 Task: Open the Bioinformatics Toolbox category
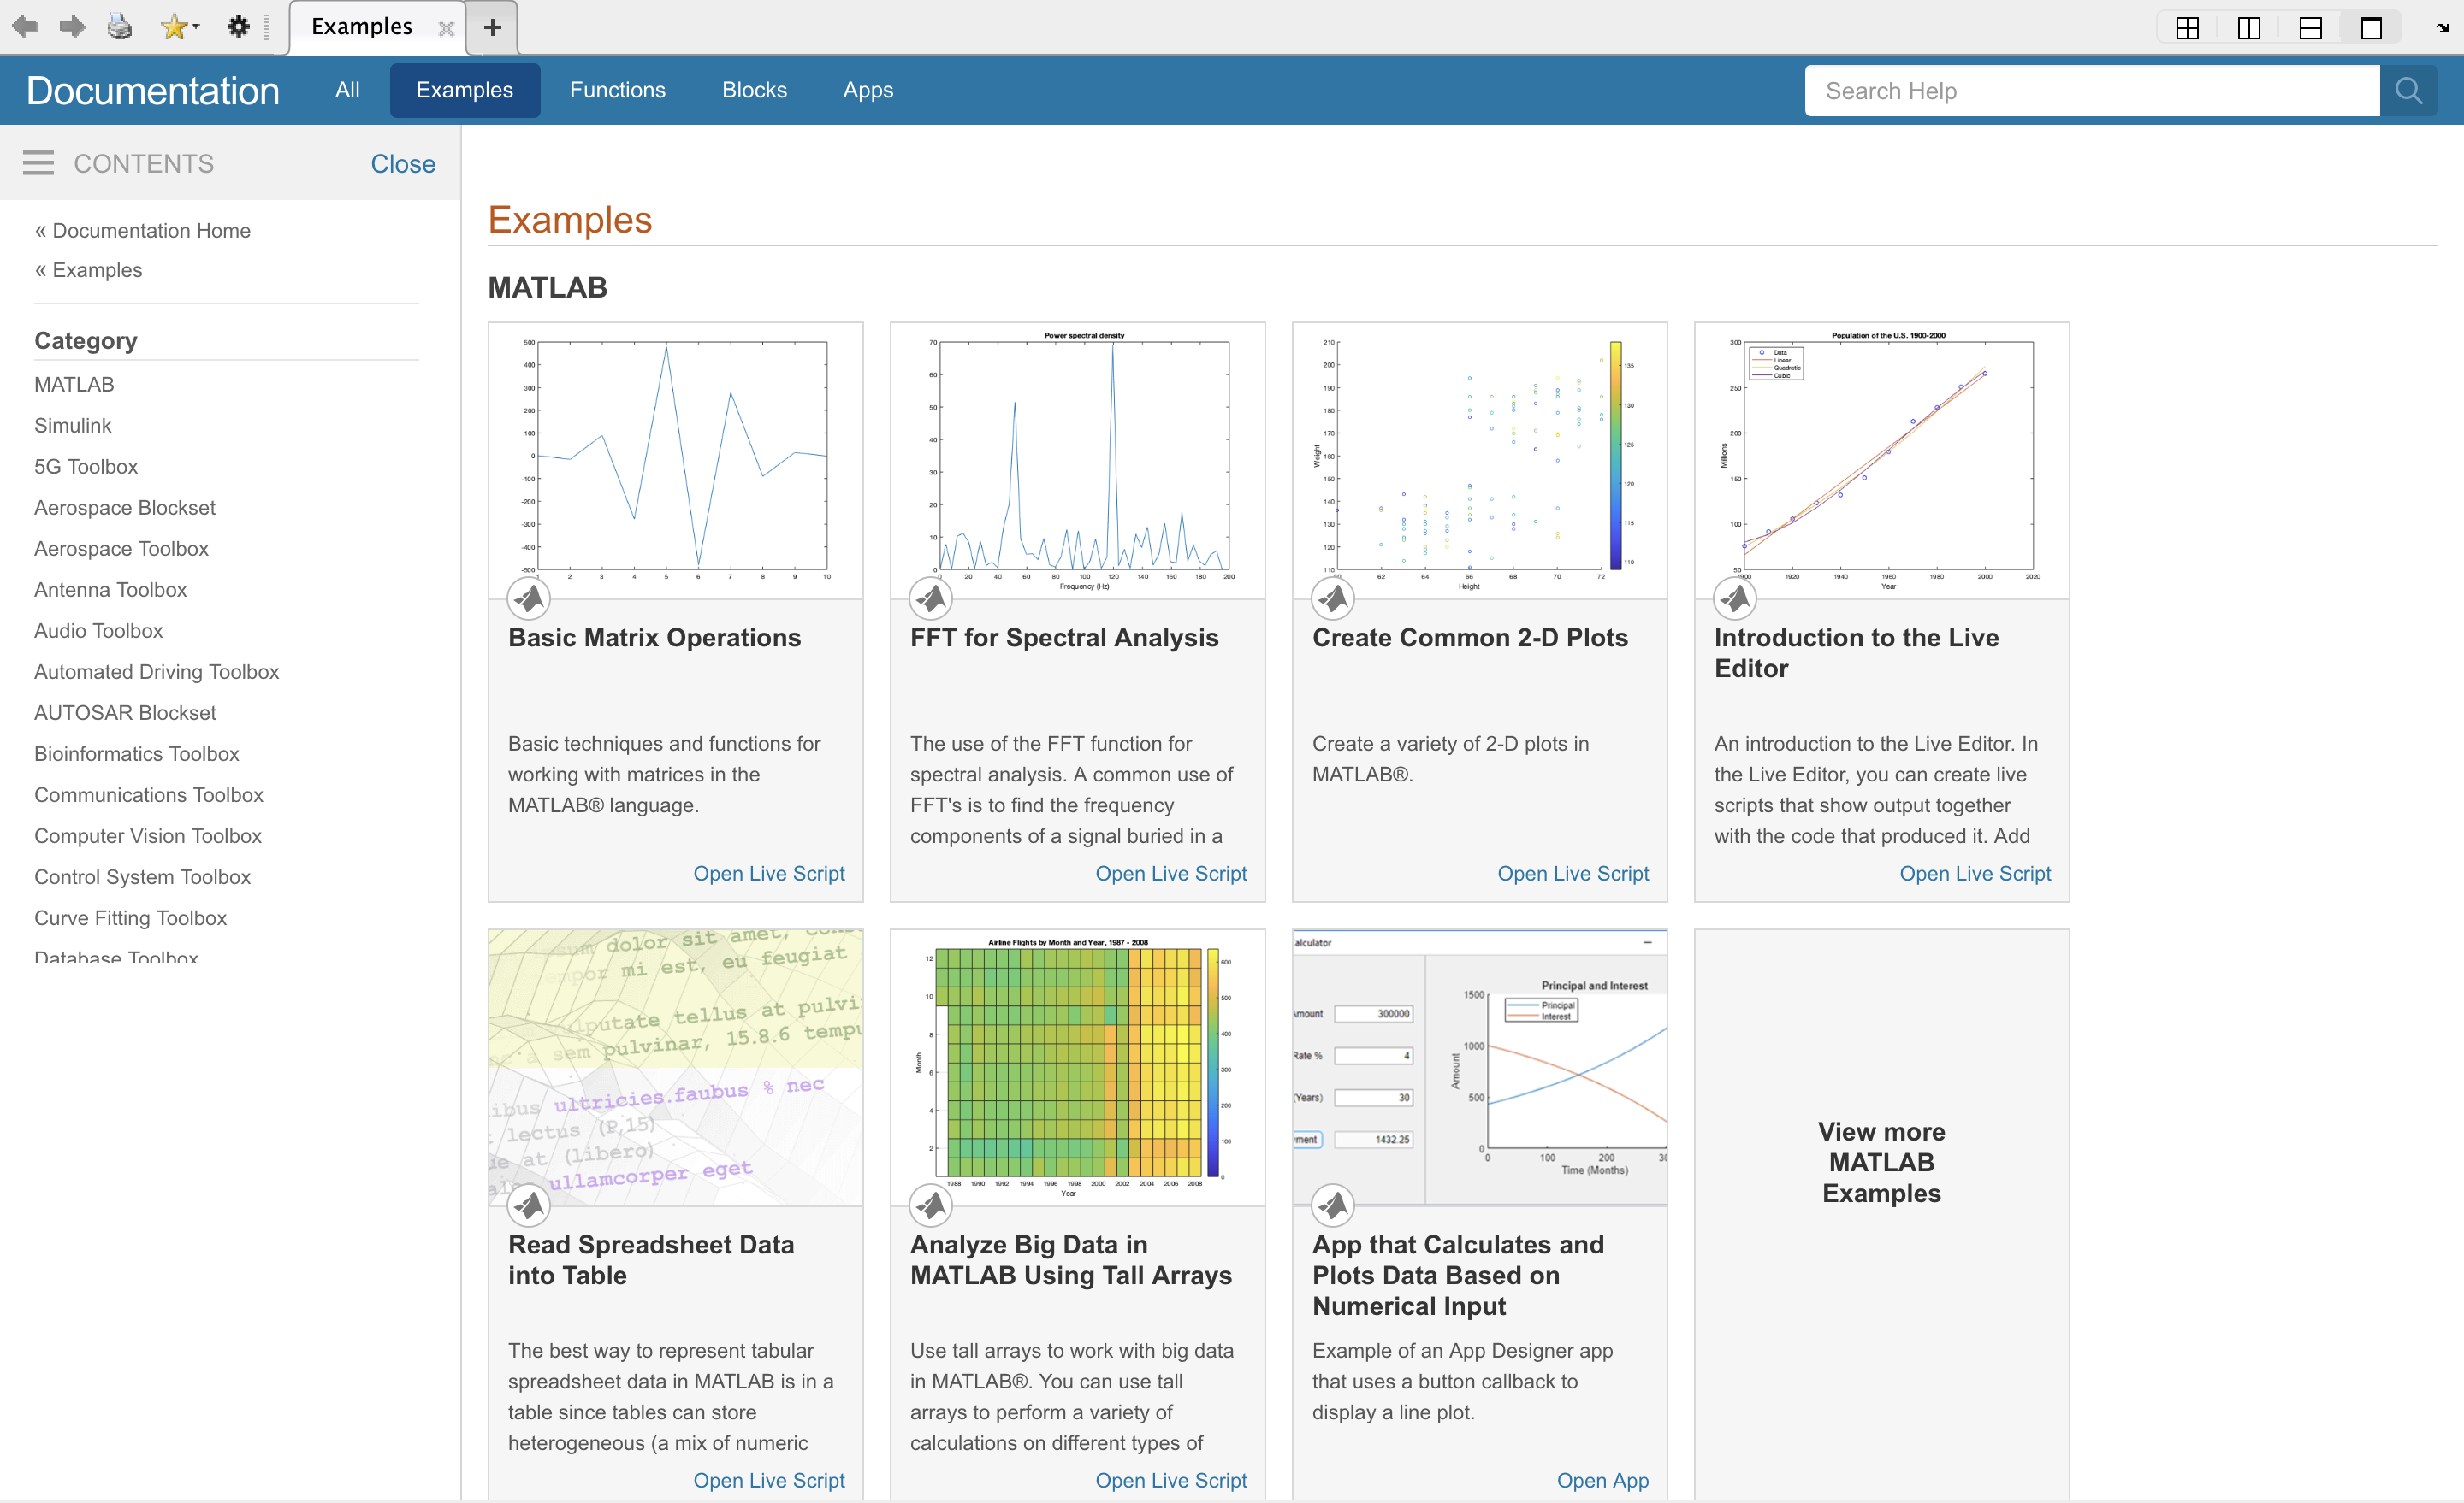(x=137, y=753)
